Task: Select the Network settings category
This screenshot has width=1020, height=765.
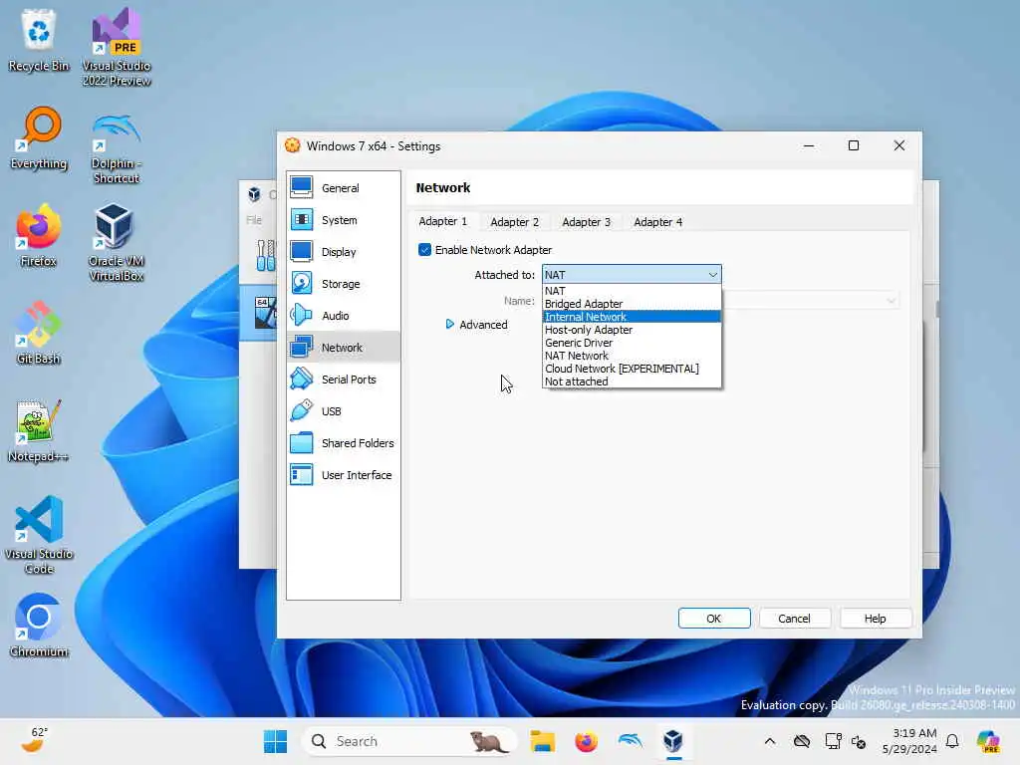Action: click(343, 348)
